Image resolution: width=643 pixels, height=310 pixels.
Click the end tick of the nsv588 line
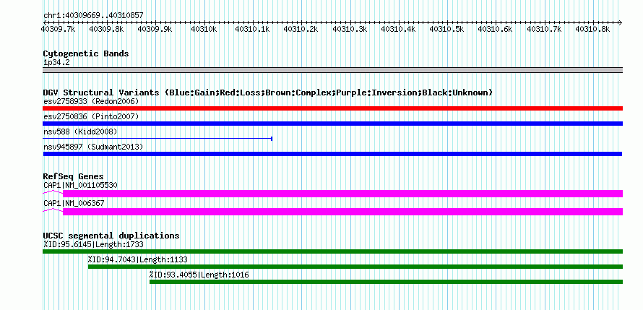tap(272, 139)
